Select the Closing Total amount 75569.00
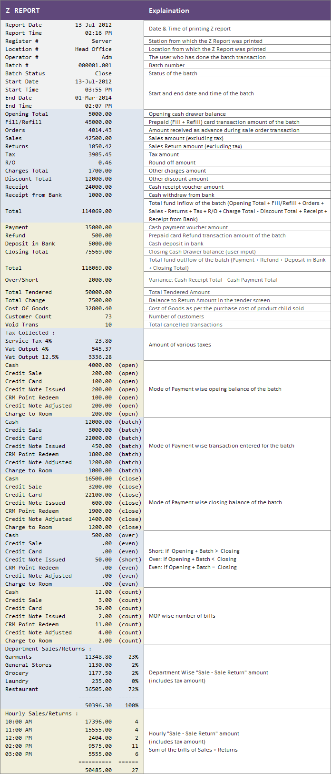The height and width of the screenshot is (774, 331). 98,252
